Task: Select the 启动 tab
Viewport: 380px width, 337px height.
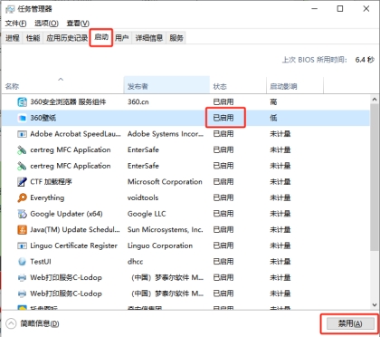Action: [x=101, y=37]
